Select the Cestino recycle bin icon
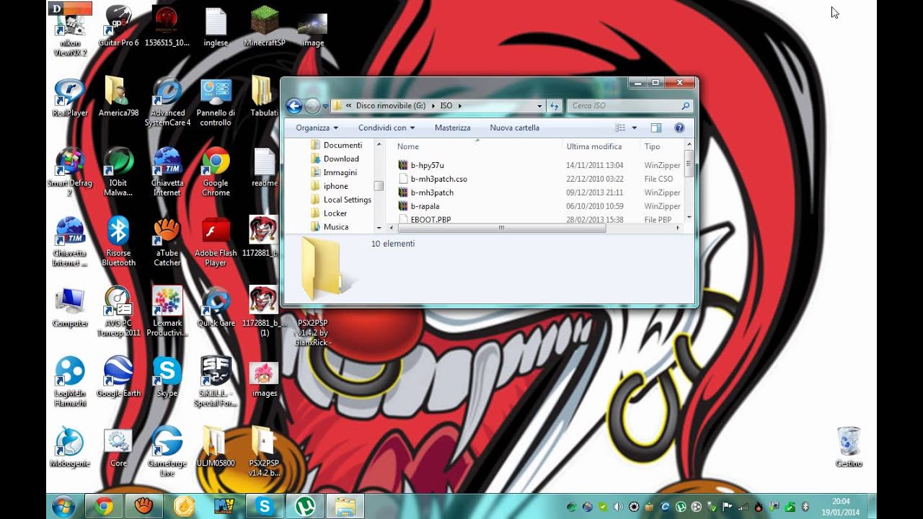The image size is (923, 519). pos(849,447)
